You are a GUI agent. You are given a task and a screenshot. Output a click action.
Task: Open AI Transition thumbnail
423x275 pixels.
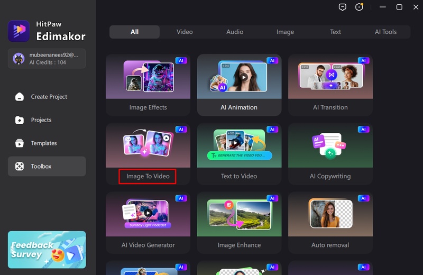tap(330, 76)
